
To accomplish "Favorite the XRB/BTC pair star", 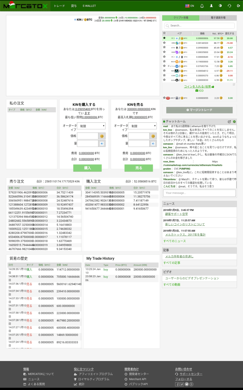I will 164,43.
